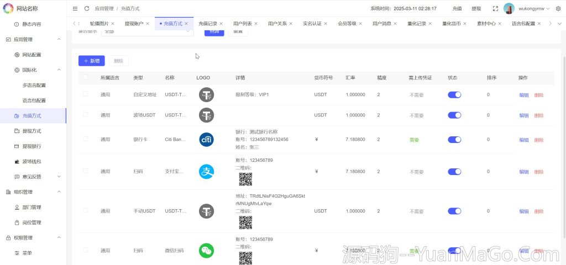Click the Citi bank logo
The width and height of the screenshot is (566, 265).
tap(207, 140)
